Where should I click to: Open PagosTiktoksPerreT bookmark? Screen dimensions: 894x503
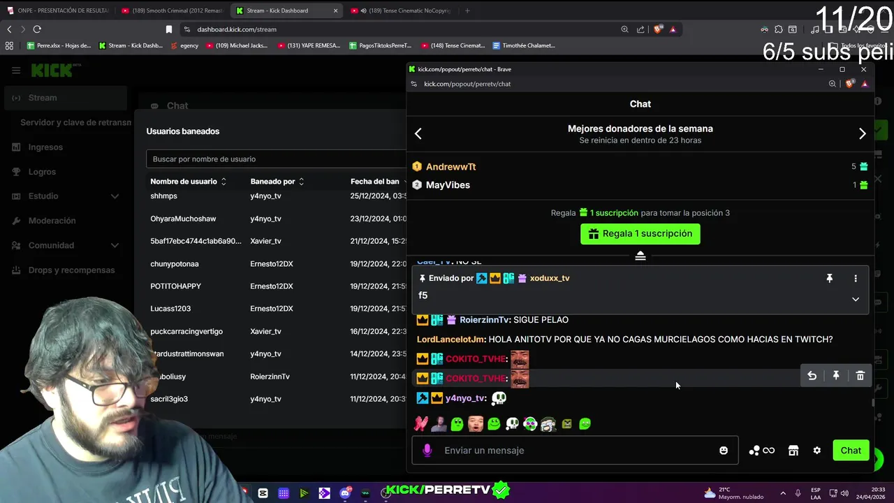click(380, 45)
